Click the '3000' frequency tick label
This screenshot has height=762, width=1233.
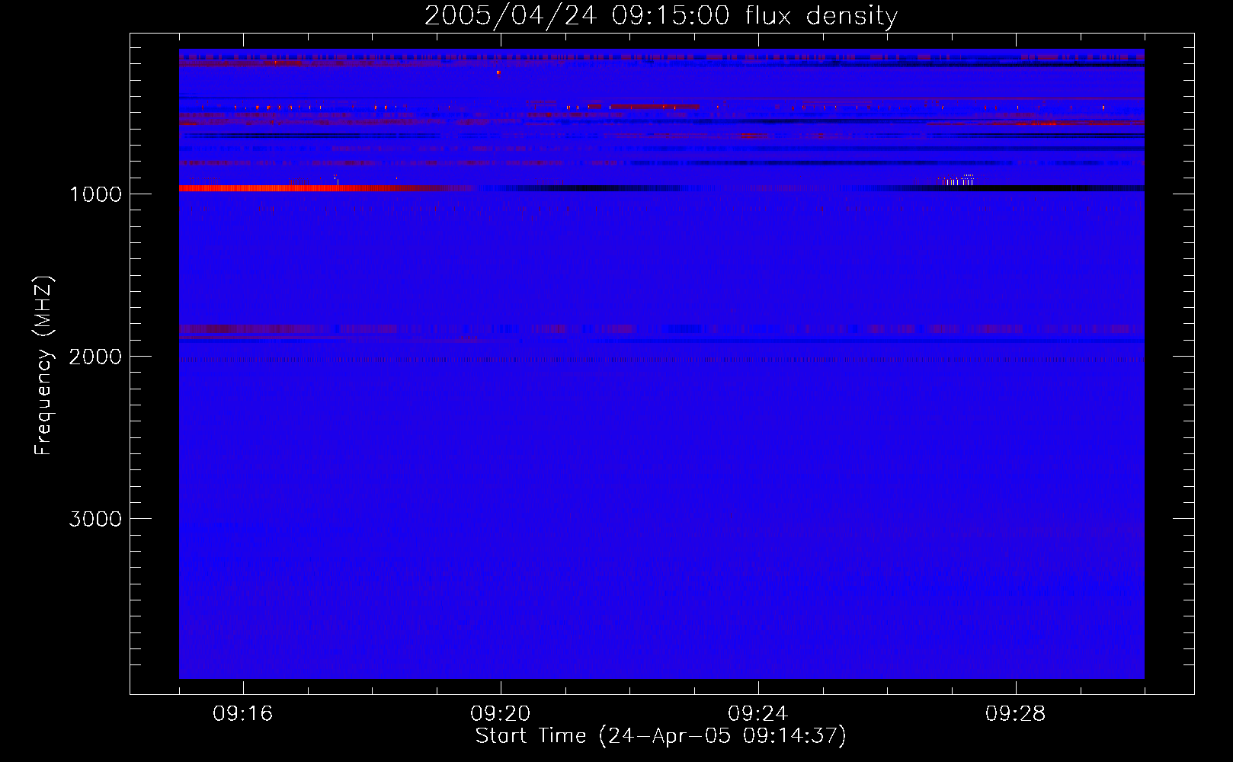pyautogui.click(x=95, y=519)
